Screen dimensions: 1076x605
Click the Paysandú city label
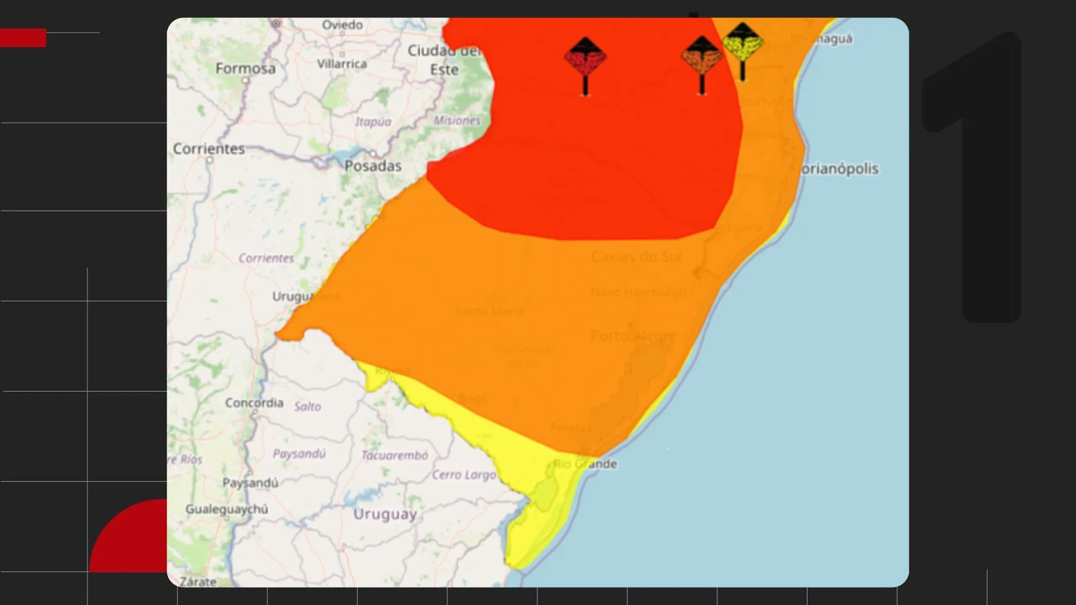250,483
